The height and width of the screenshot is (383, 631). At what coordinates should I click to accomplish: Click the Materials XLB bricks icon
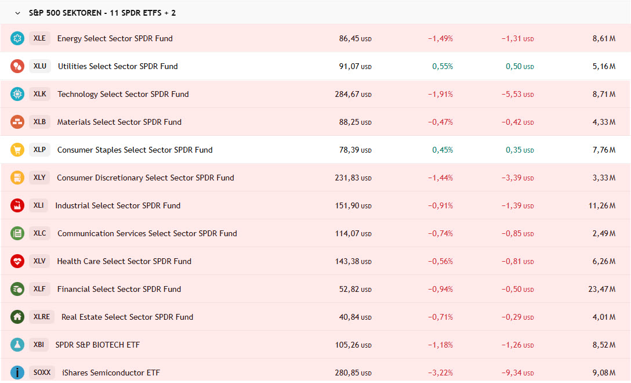point(17,122)
